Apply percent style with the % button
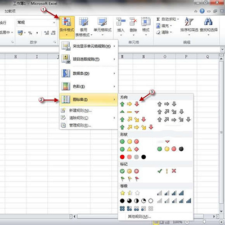 pos(30,33)
